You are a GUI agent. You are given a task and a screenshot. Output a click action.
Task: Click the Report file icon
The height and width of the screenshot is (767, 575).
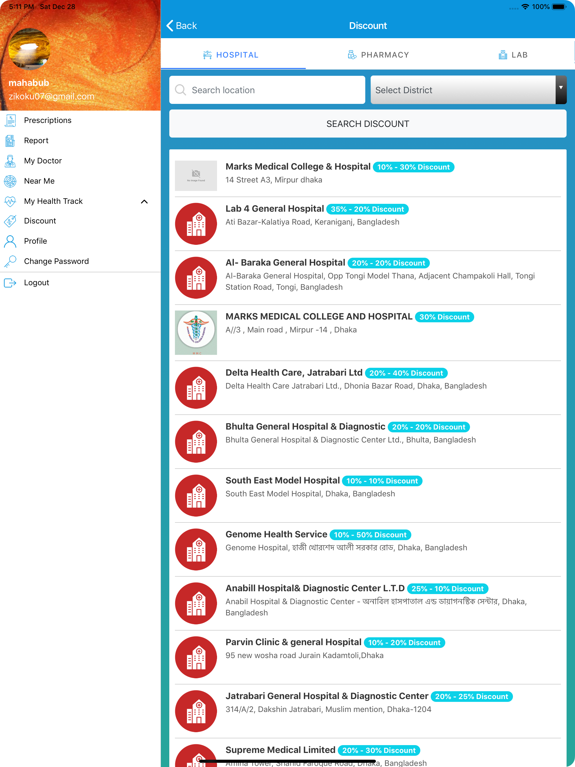pos(10,140)
